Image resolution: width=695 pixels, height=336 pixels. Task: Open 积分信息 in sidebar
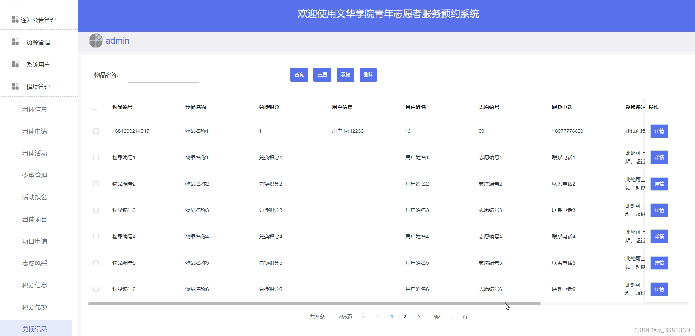pos(34,285)
